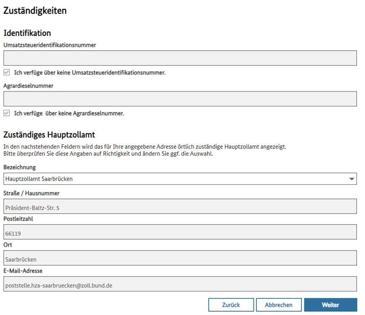
Task: Click the Ort field showing Saarbrücken
Action: (x=180, y=258)
